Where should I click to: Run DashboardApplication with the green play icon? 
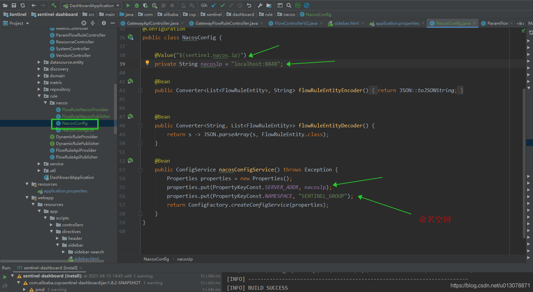[x=128, y=5]
